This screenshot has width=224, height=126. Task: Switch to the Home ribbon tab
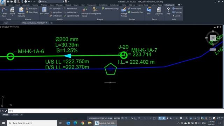click(x=10, y=5)
